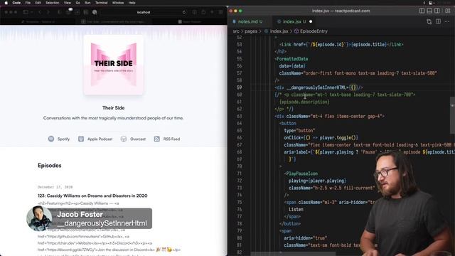
Task: Click the December 17, 2020 episode date
Action: 55,187
